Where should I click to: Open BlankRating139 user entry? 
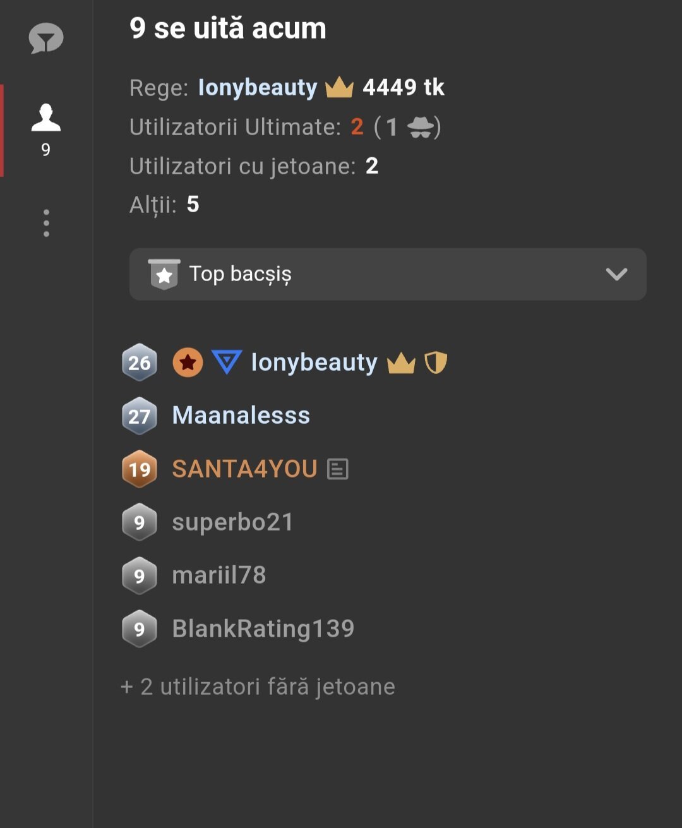(x=263, y=629)
